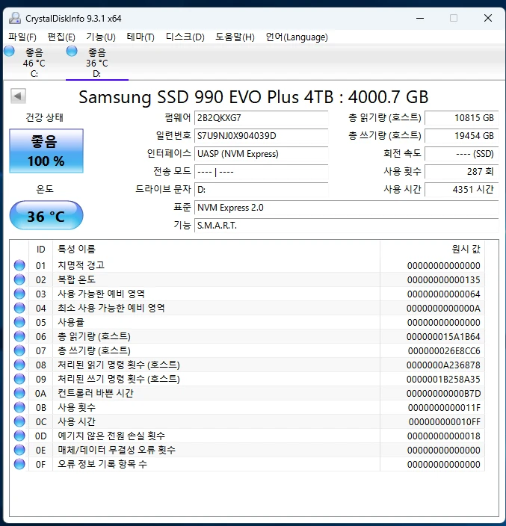Click the status orb for row 0F
The width and height of the screenshot is (506, 526).
[19, 464]
